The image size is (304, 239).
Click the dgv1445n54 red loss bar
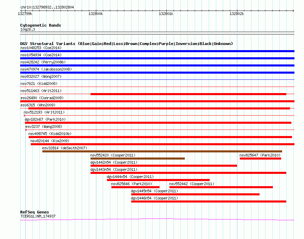[x=195, y=194]
